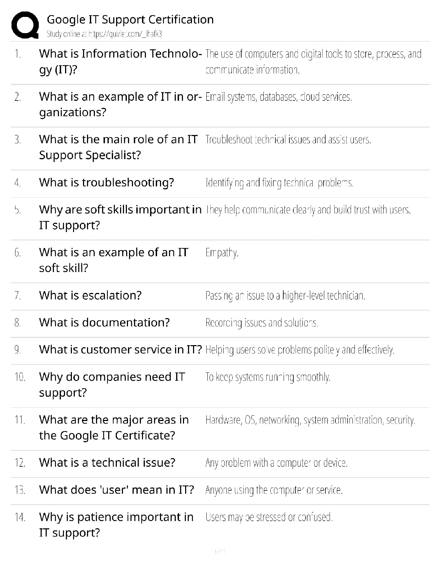The width and height of the screenshot is (440, 570).
Task: Click 'What is customer service in IT?'
Action: [x=120, y=349]
